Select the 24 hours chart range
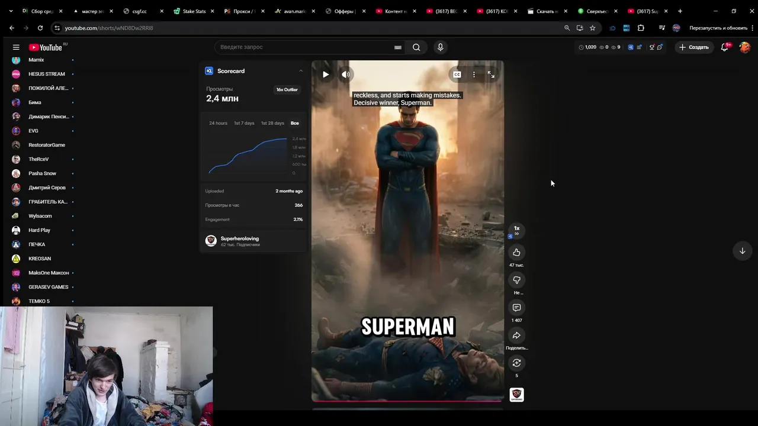758x426 pixels. pyautogui.click(x=218, y=123)
